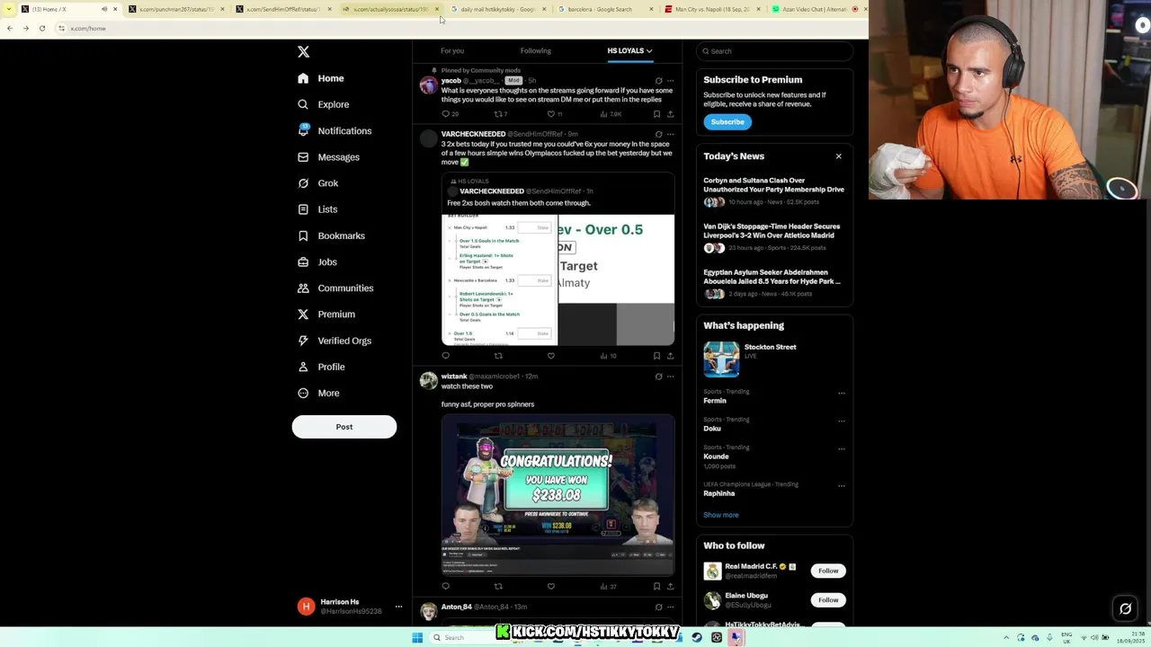This screenshot has height=647, width=1151.
Task: Like wiztank's post
Action: pyautogui.click(x=551, y=587)
